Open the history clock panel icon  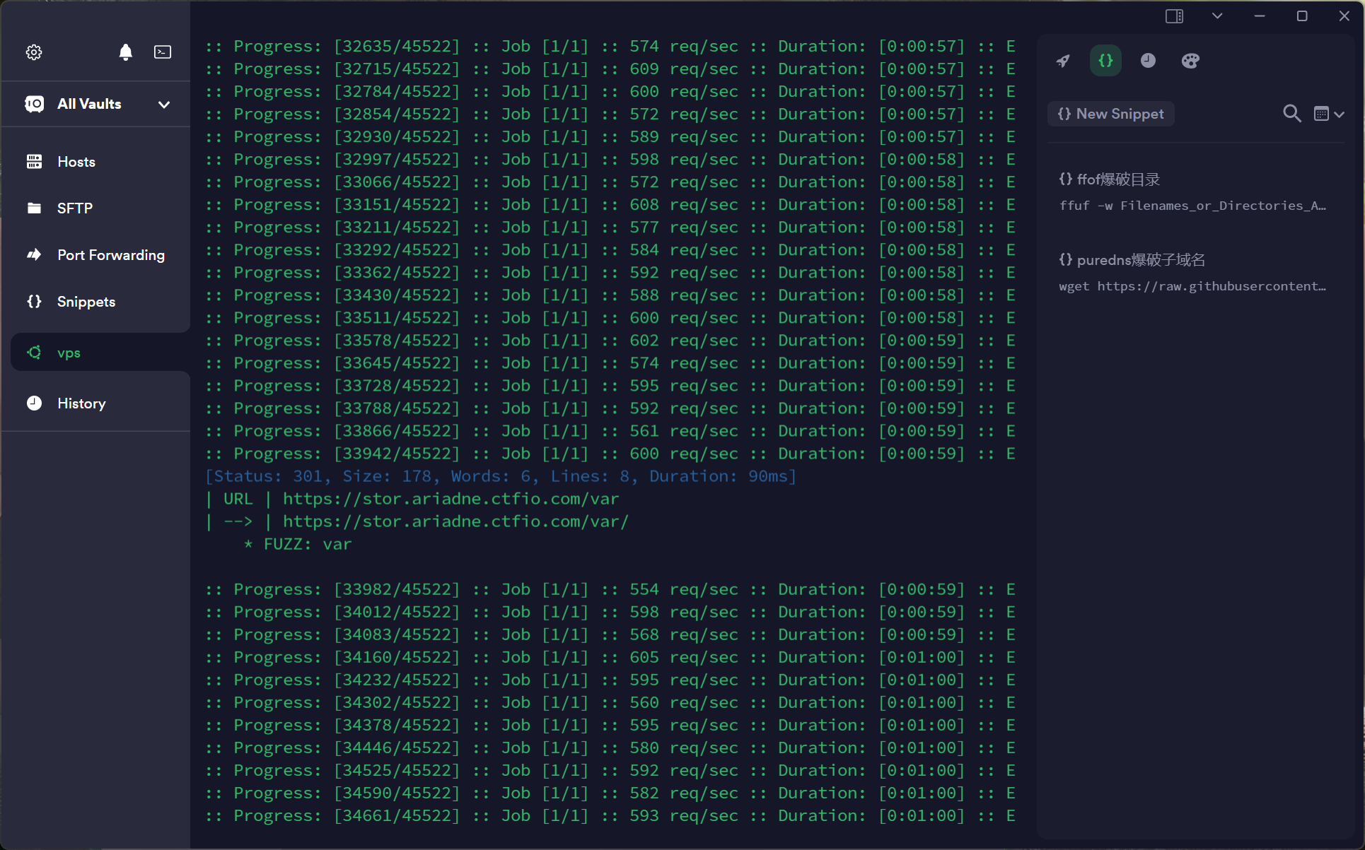[1148, 61]
